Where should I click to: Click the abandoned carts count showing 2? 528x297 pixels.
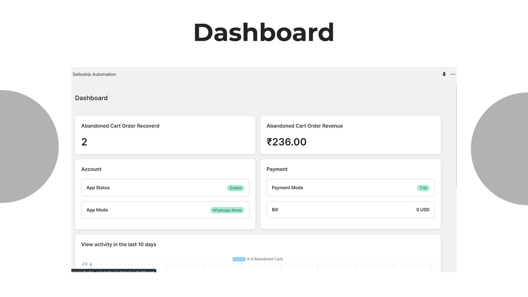[84, 142]
